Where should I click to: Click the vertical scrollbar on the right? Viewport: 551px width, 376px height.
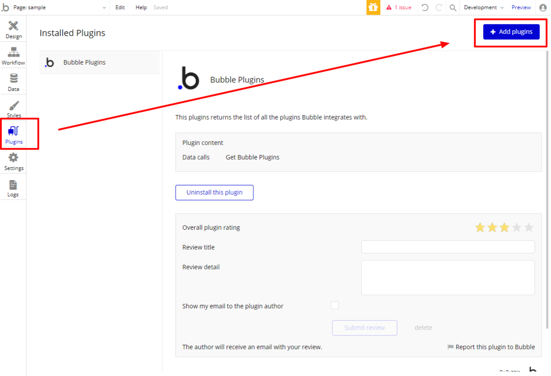[547, 190]
